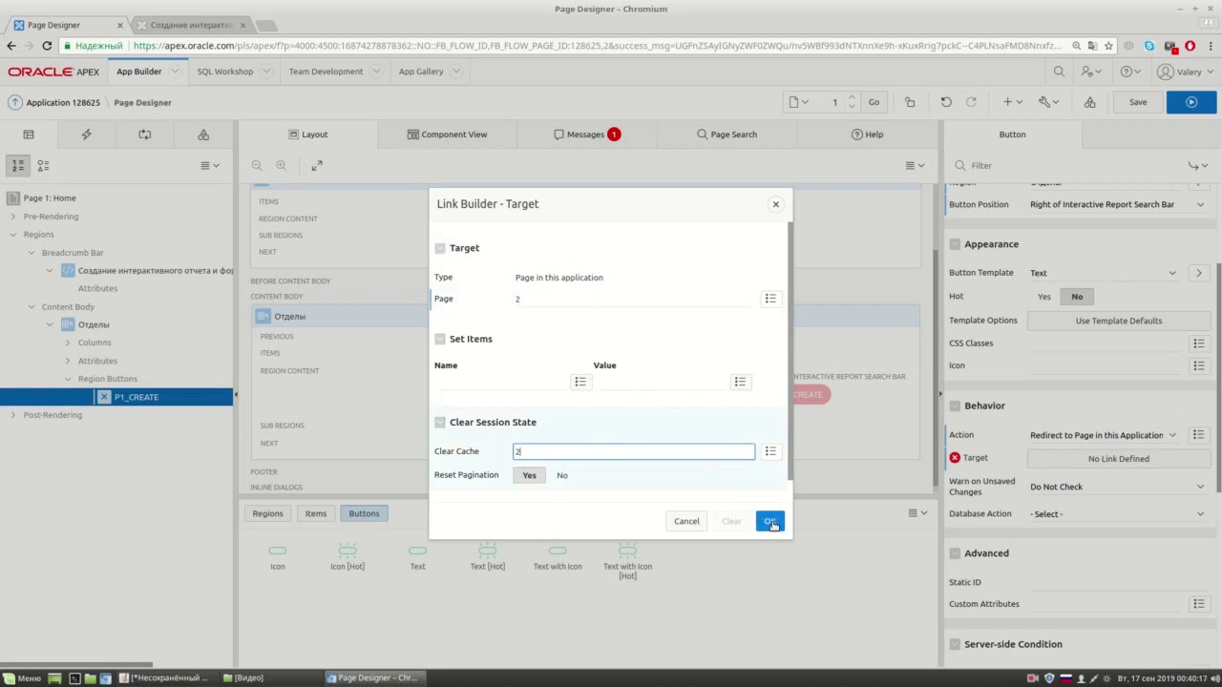Open the Dynamic Actions lightning tab

[x=87, y=135]
